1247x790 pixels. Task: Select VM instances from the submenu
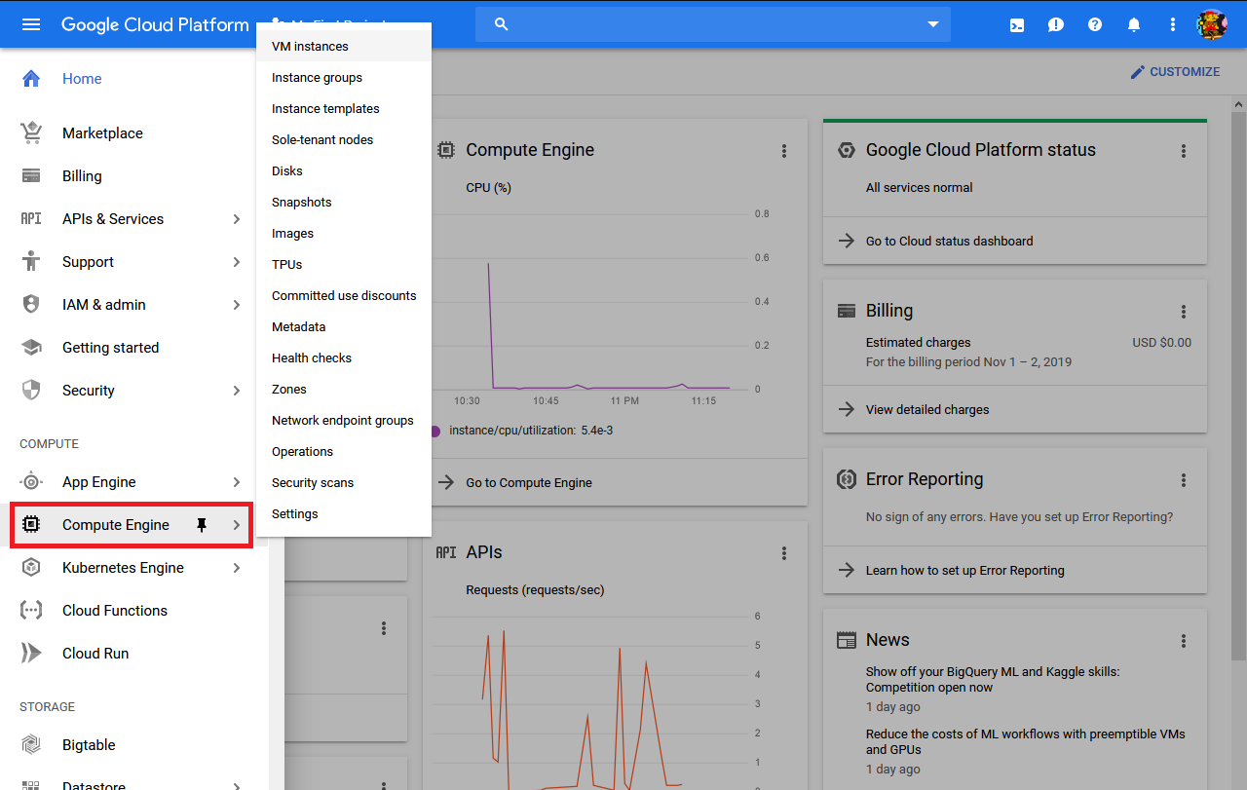344,46
